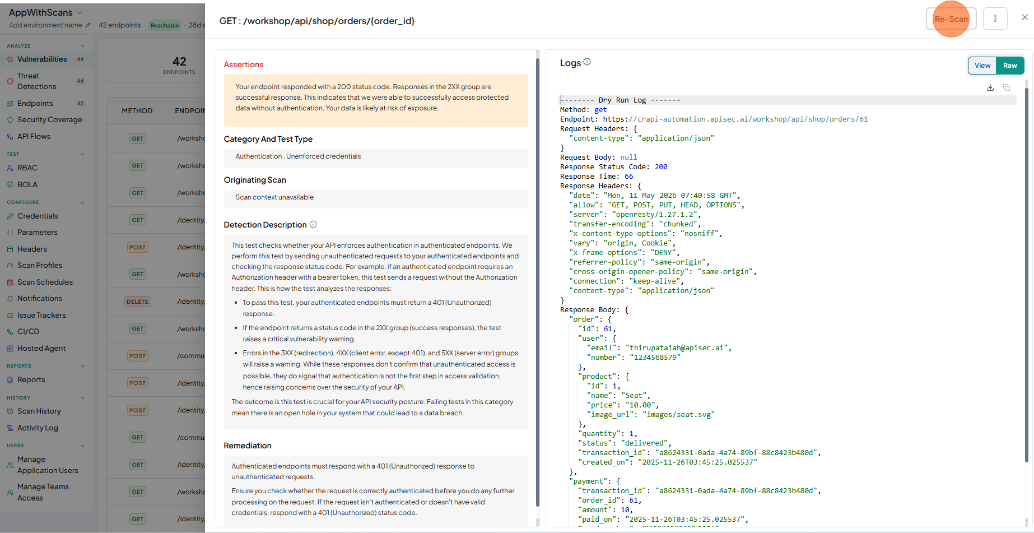This screenshot has height=533, width=1034.
Task: Collapse the ANALYZE sidebar section
Action: point(83,46)
